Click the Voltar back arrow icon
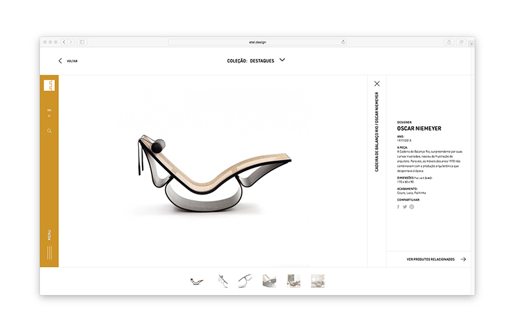Image resolution: width=516 pixels, height=333 pixels. point(60,61)
